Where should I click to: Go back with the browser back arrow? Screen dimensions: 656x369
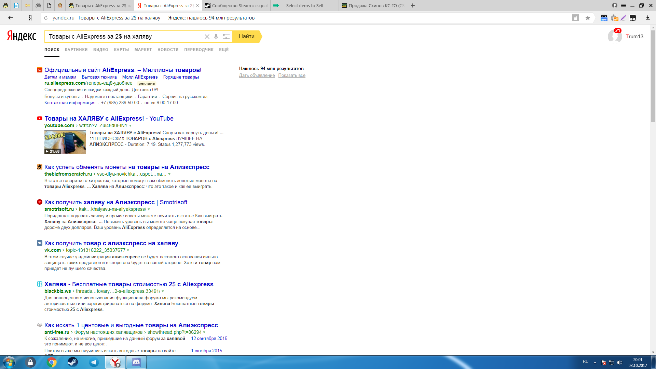(11, 18)
